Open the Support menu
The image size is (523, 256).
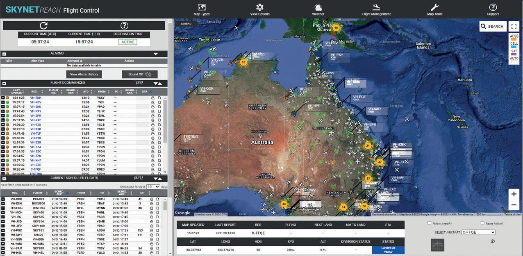(493, 9)
